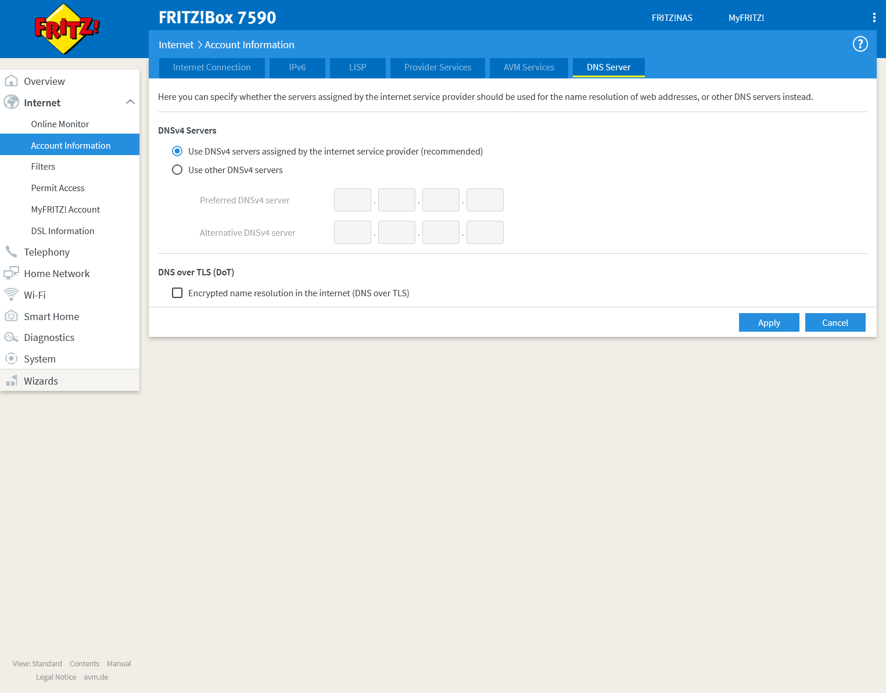Click third octet of Alternative DNSv4 server

click(441, 232)
